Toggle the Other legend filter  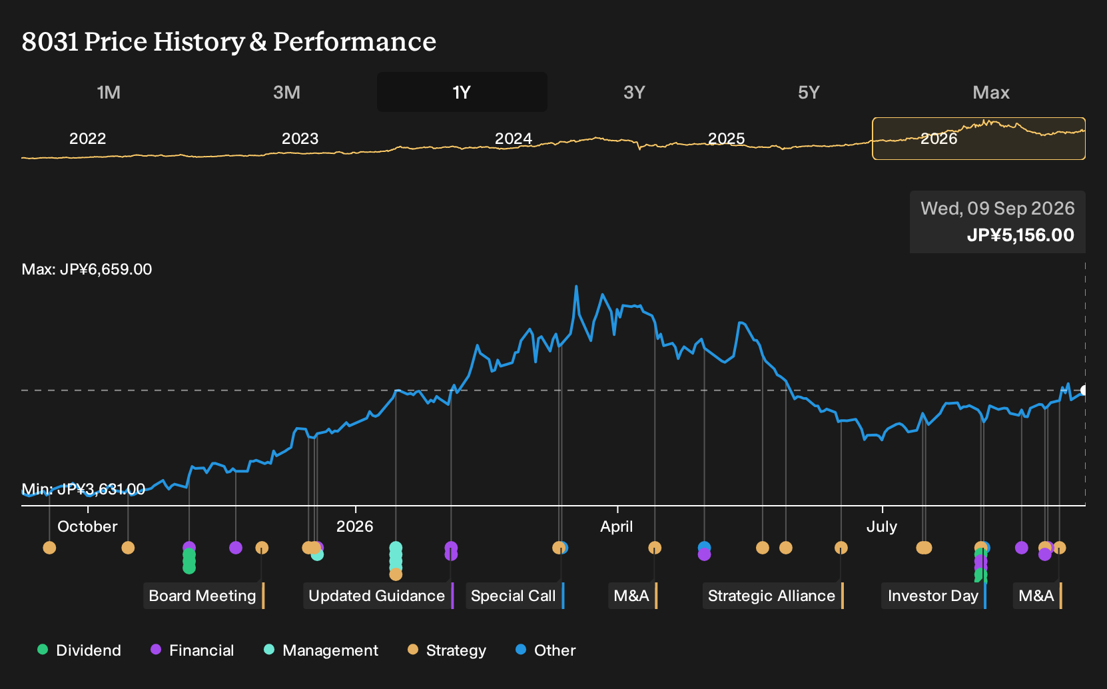click(546, 650)
